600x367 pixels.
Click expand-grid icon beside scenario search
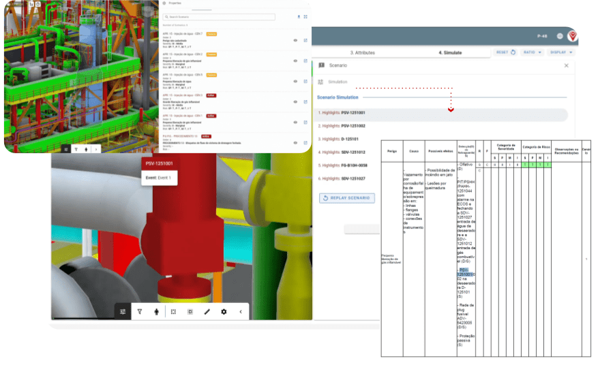[x=305, y=17]
